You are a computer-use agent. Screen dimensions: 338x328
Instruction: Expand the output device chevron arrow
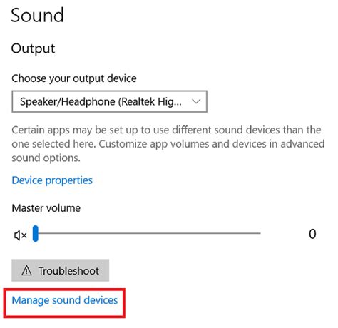coord(196,101)
